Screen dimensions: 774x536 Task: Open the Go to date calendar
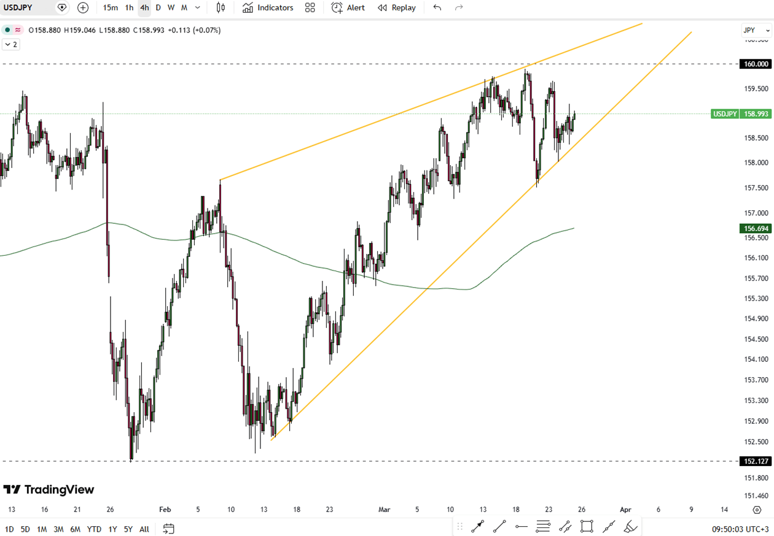pos(168,529)
